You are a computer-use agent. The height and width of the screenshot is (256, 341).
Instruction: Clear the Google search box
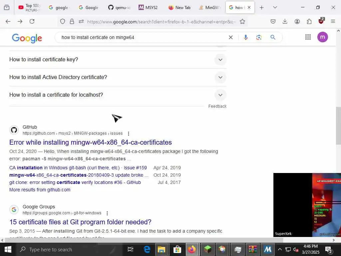click(231, 37)
